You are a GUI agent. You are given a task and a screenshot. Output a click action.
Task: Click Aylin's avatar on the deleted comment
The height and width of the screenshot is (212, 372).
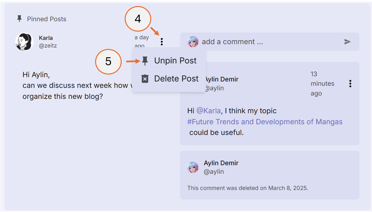(193, 167)
